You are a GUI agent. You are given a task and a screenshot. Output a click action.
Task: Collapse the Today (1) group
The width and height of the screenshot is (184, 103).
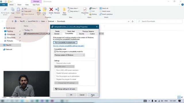click(x=23, y=30)
